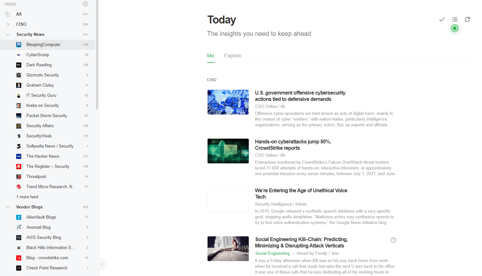Open the green hacker article thumbnail
The width and height of the screenshot is (482, 276).
click(x=228, y=151)
